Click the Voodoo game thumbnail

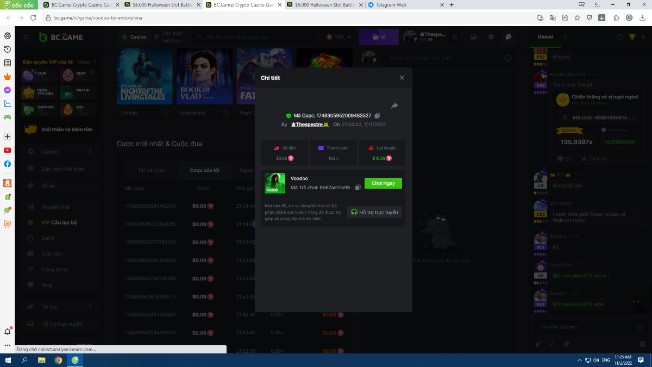click(x=275, y=183)
